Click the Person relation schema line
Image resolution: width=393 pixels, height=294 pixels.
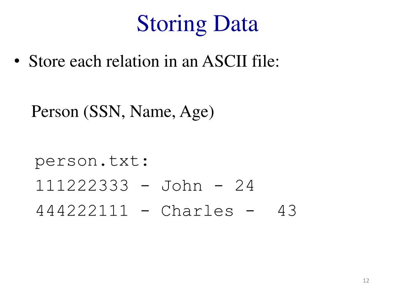[122, 111]
